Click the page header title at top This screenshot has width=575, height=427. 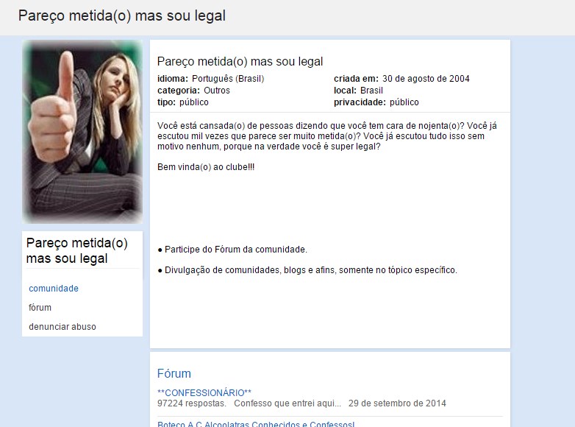(x=122, y=15)
